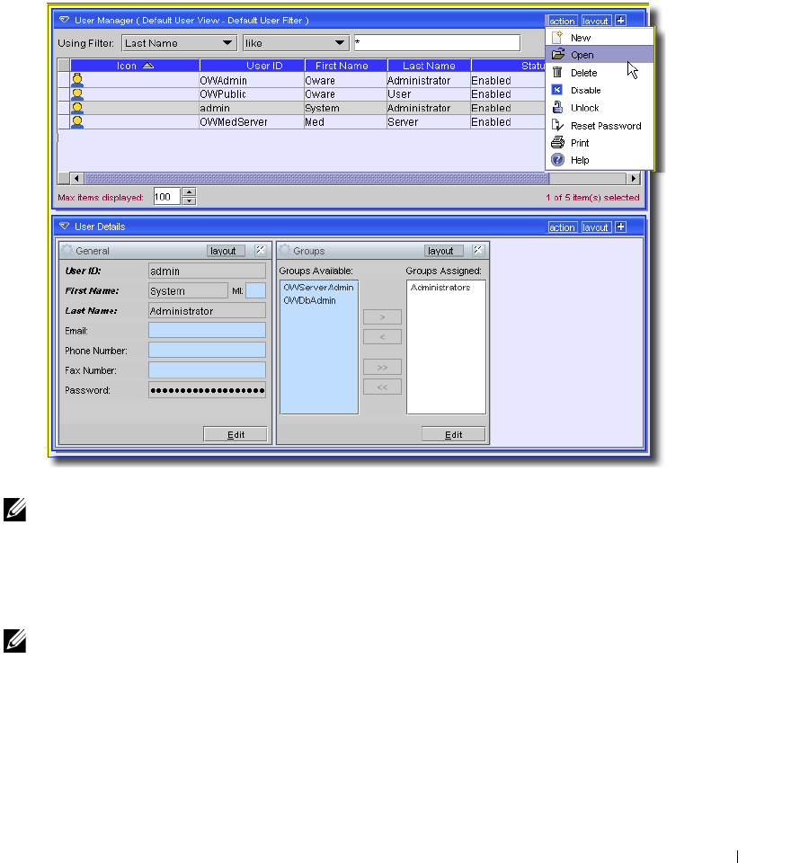Close the Groups sub-panel
Viewport: 809px width, 863px height.
[x=477, y=251]
